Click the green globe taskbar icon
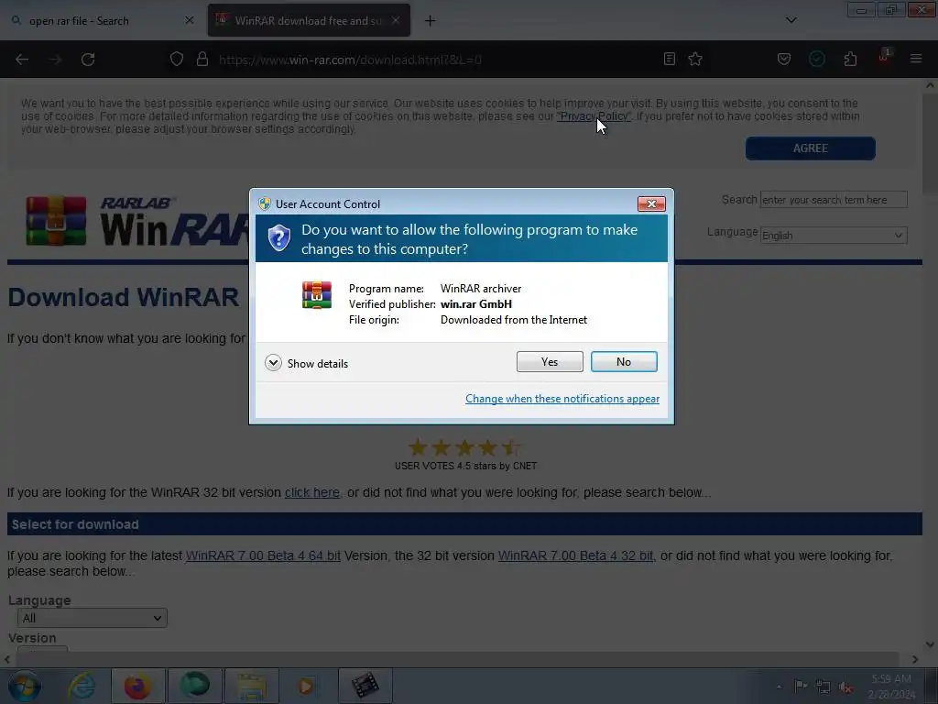 (x=194, y=686)
